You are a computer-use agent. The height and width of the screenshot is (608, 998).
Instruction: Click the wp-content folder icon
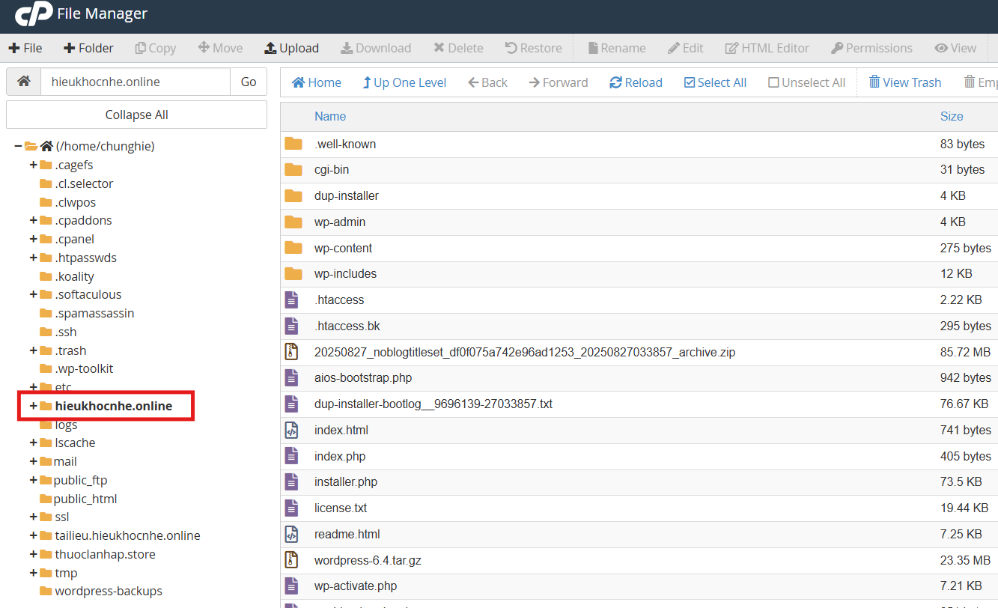(x=293, y=248)
